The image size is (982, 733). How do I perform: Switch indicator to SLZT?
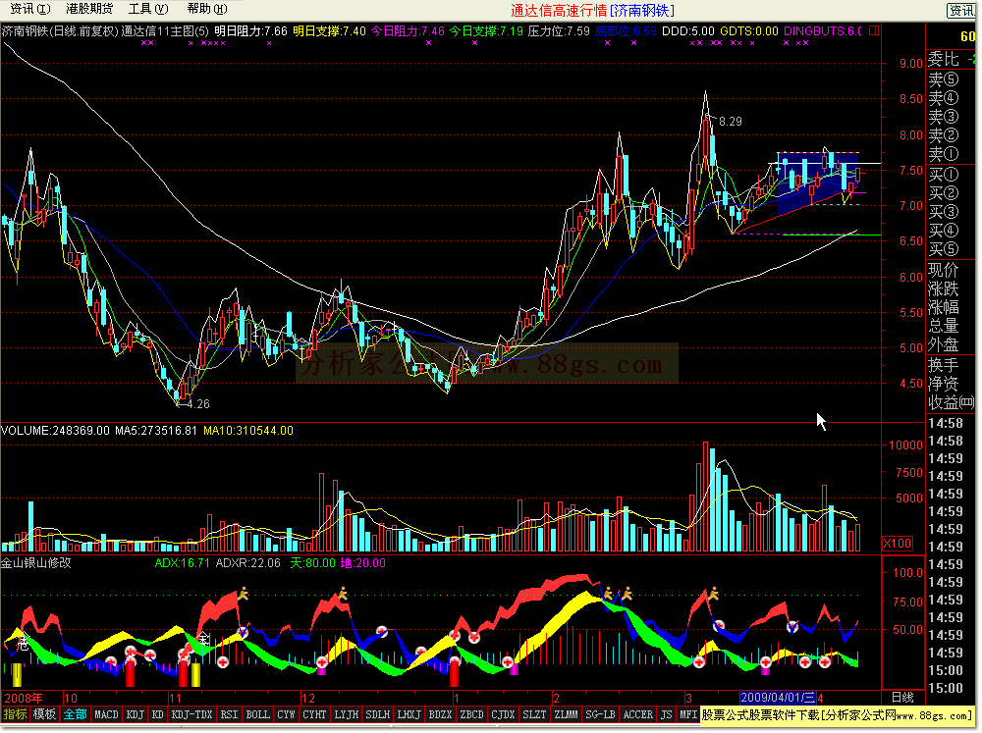[534, 715]
